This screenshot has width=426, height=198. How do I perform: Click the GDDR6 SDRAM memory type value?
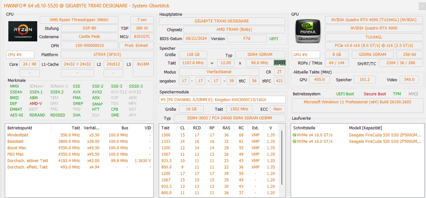coord(373,55)
